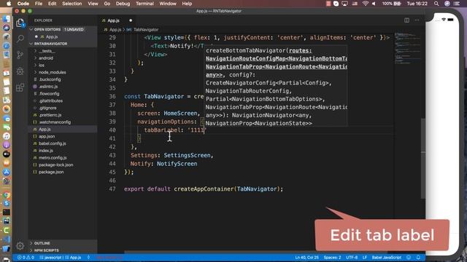Open the Go menu
The height and width of the screenshot is (262, 467).
click(107, 4)
